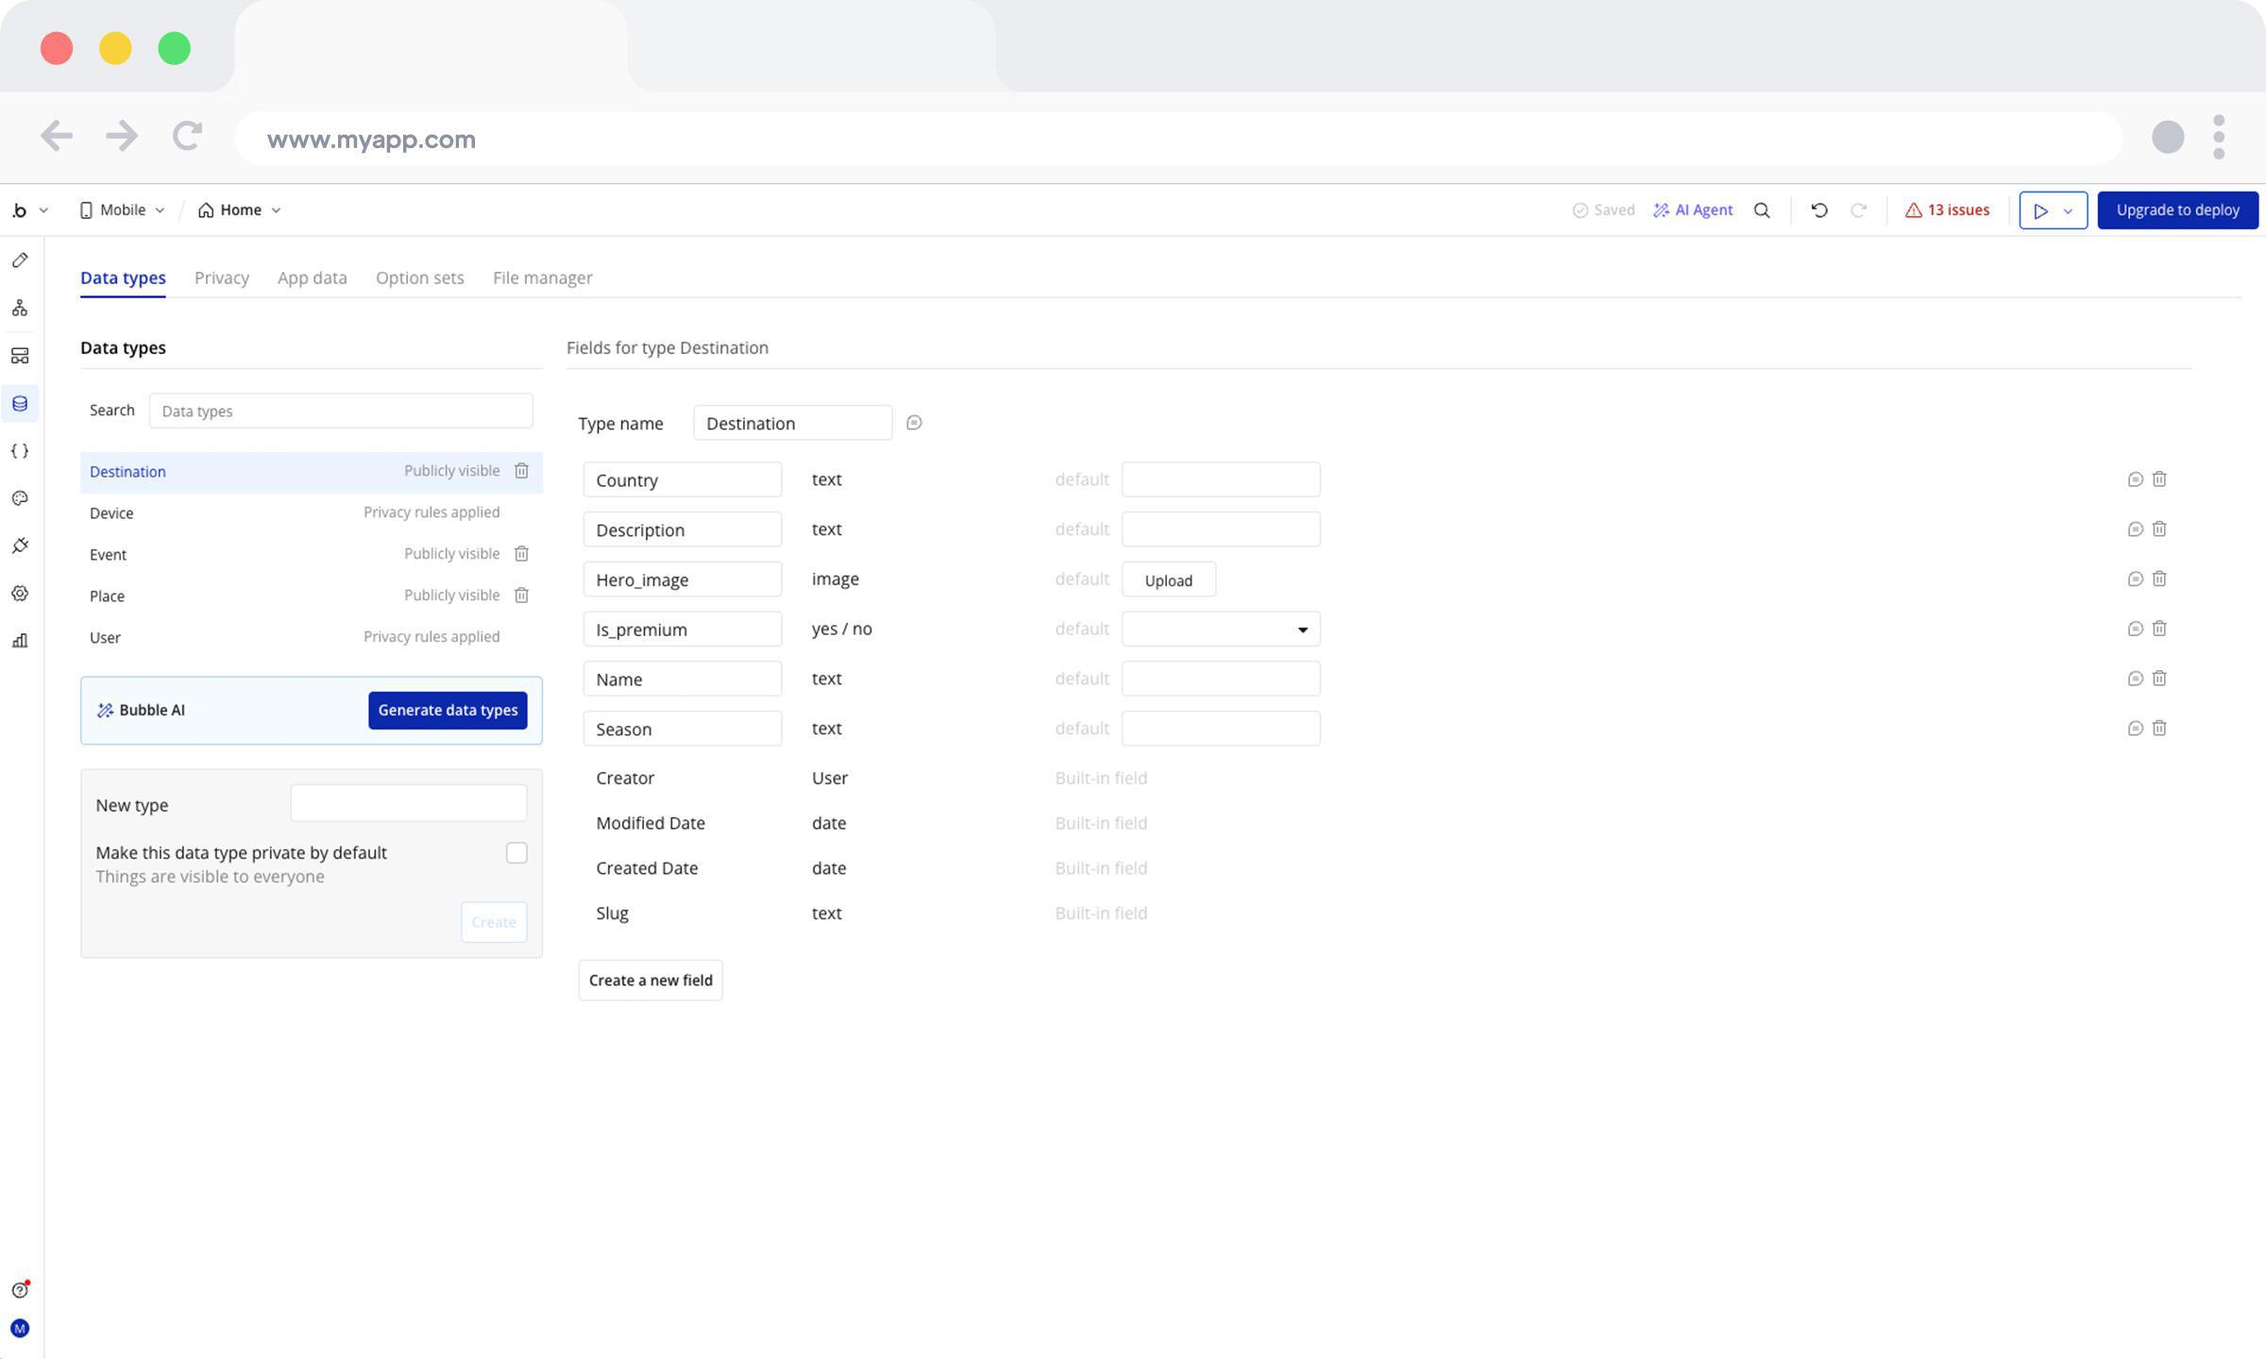The image size is (2266, 1359).
Task: Open the Workflow tab icon in sidebar
Action: tap(20, 308)
